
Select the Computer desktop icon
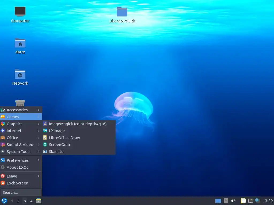tap(20, 15)
